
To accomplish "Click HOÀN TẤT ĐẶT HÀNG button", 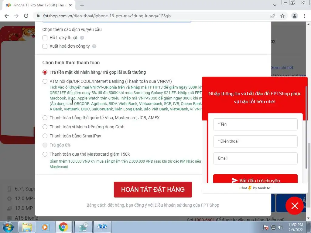I will pyautogui.click(x=153, y=189).
